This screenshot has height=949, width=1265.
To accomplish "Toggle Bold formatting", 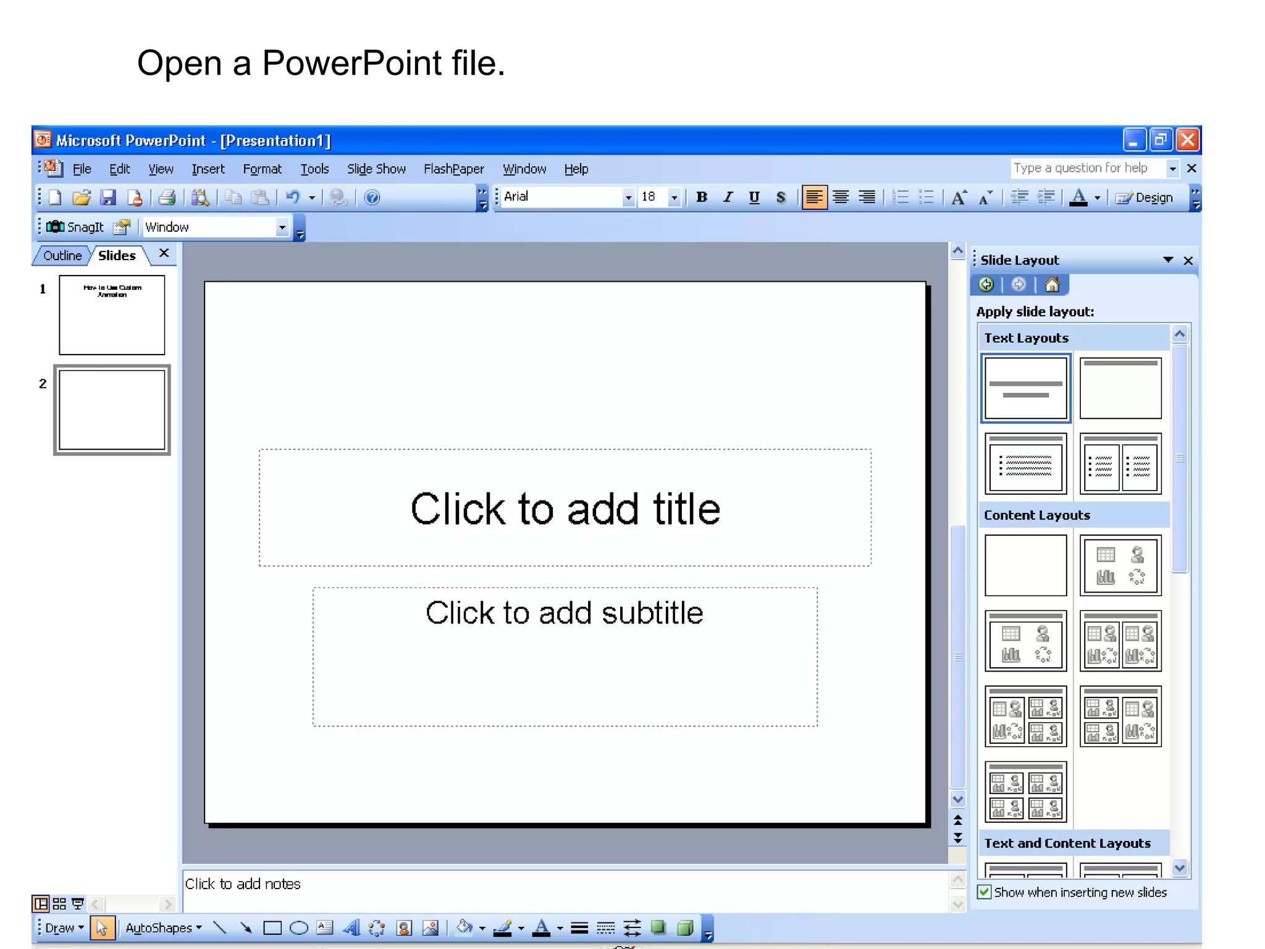I will point(702,198).
